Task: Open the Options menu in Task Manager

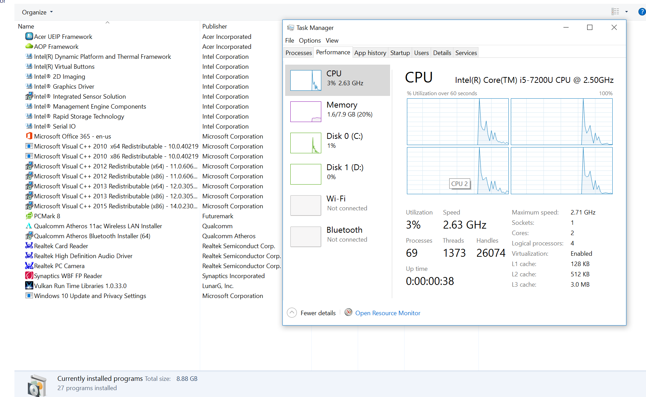Action: pyautogui.click(x=310, y=41)
